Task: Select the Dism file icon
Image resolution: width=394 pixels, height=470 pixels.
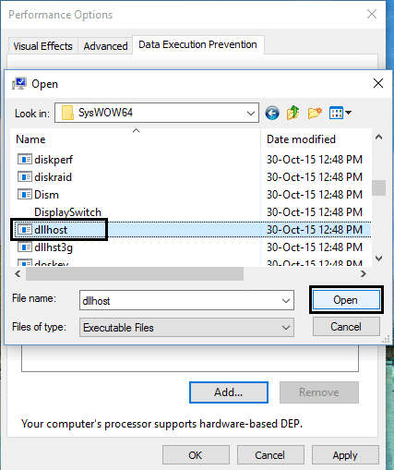Action: (x=25, y=195)
